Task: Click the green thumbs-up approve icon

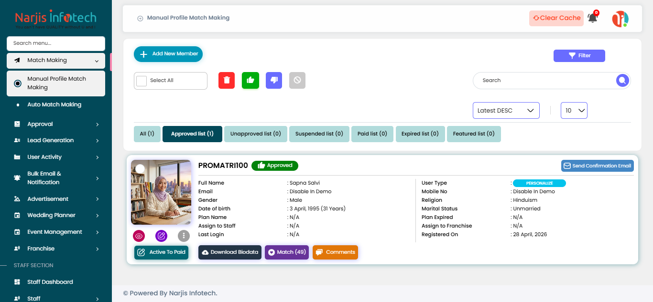Action: click(x=250, y=80)
